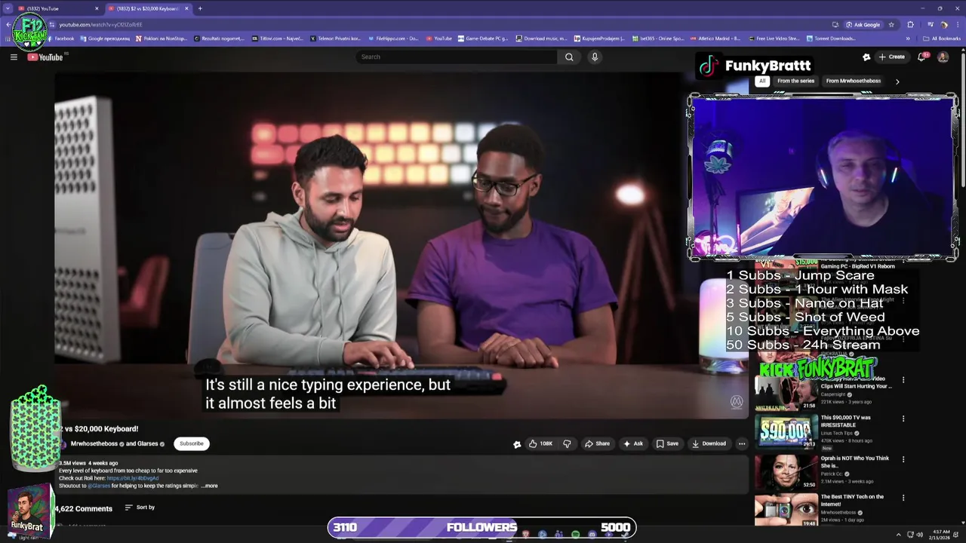Open the comments Sort by menu
This screenshot has width=966, height=543.
(140, 508)
